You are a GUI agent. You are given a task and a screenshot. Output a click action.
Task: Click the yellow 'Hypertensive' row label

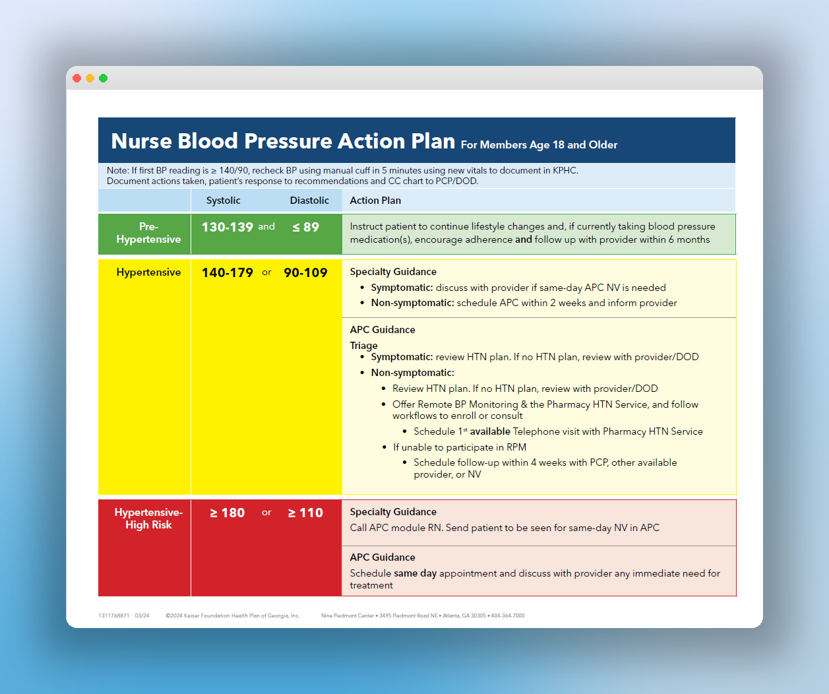(148, 272)
